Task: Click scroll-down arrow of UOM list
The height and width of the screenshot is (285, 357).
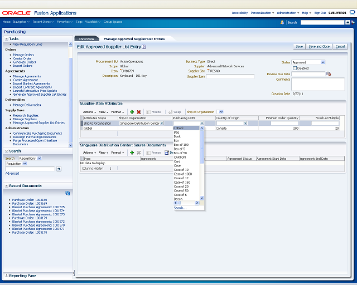Action: tap(202, 198)
